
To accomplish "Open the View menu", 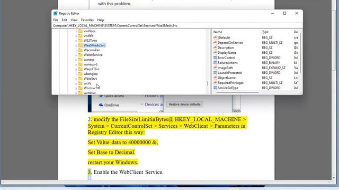I will point(74,20).
